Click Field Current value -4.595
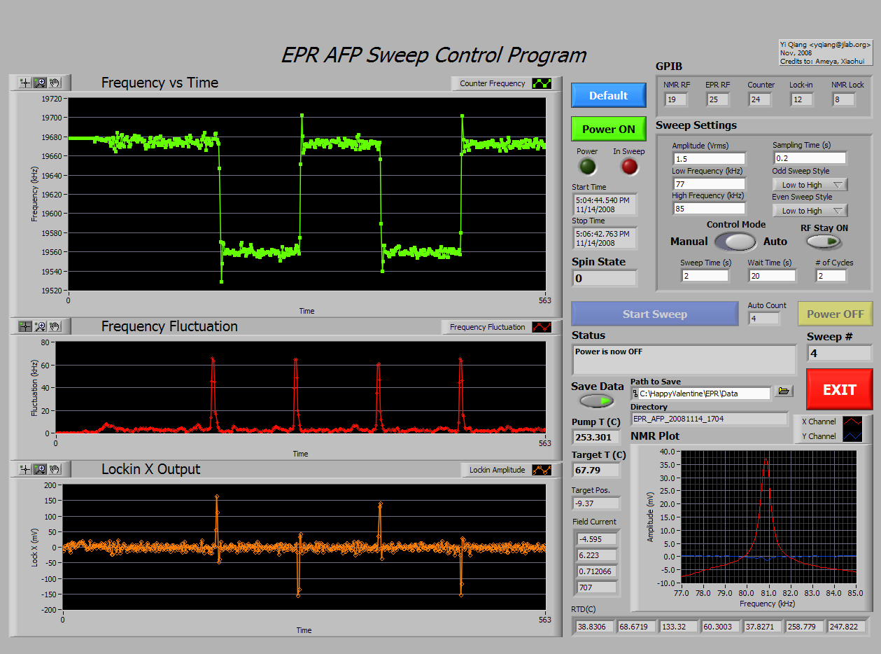Viewport: 881px width, 654px height. (x=597, y=538)
